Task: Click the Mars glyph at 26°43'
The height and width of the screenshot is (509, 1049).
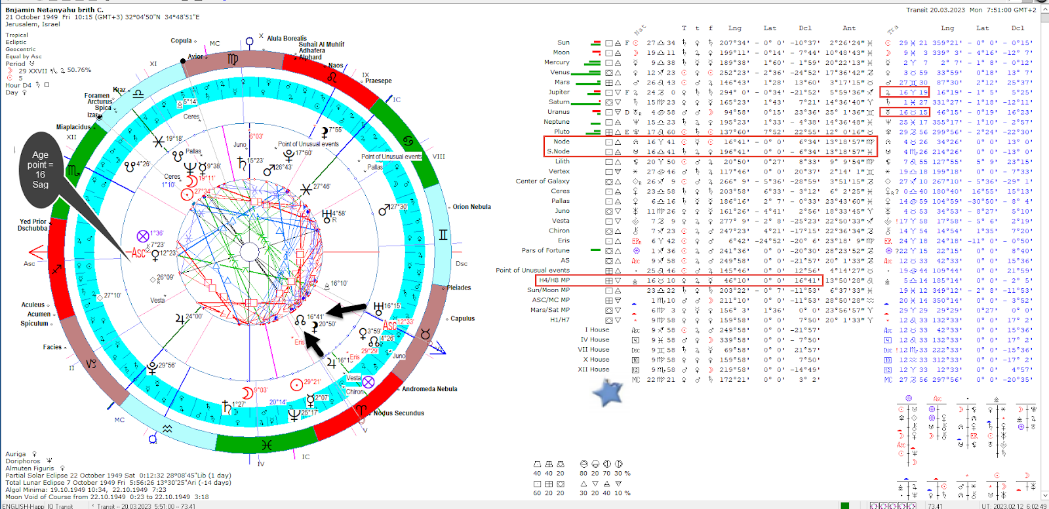Action: click(268, 170)
